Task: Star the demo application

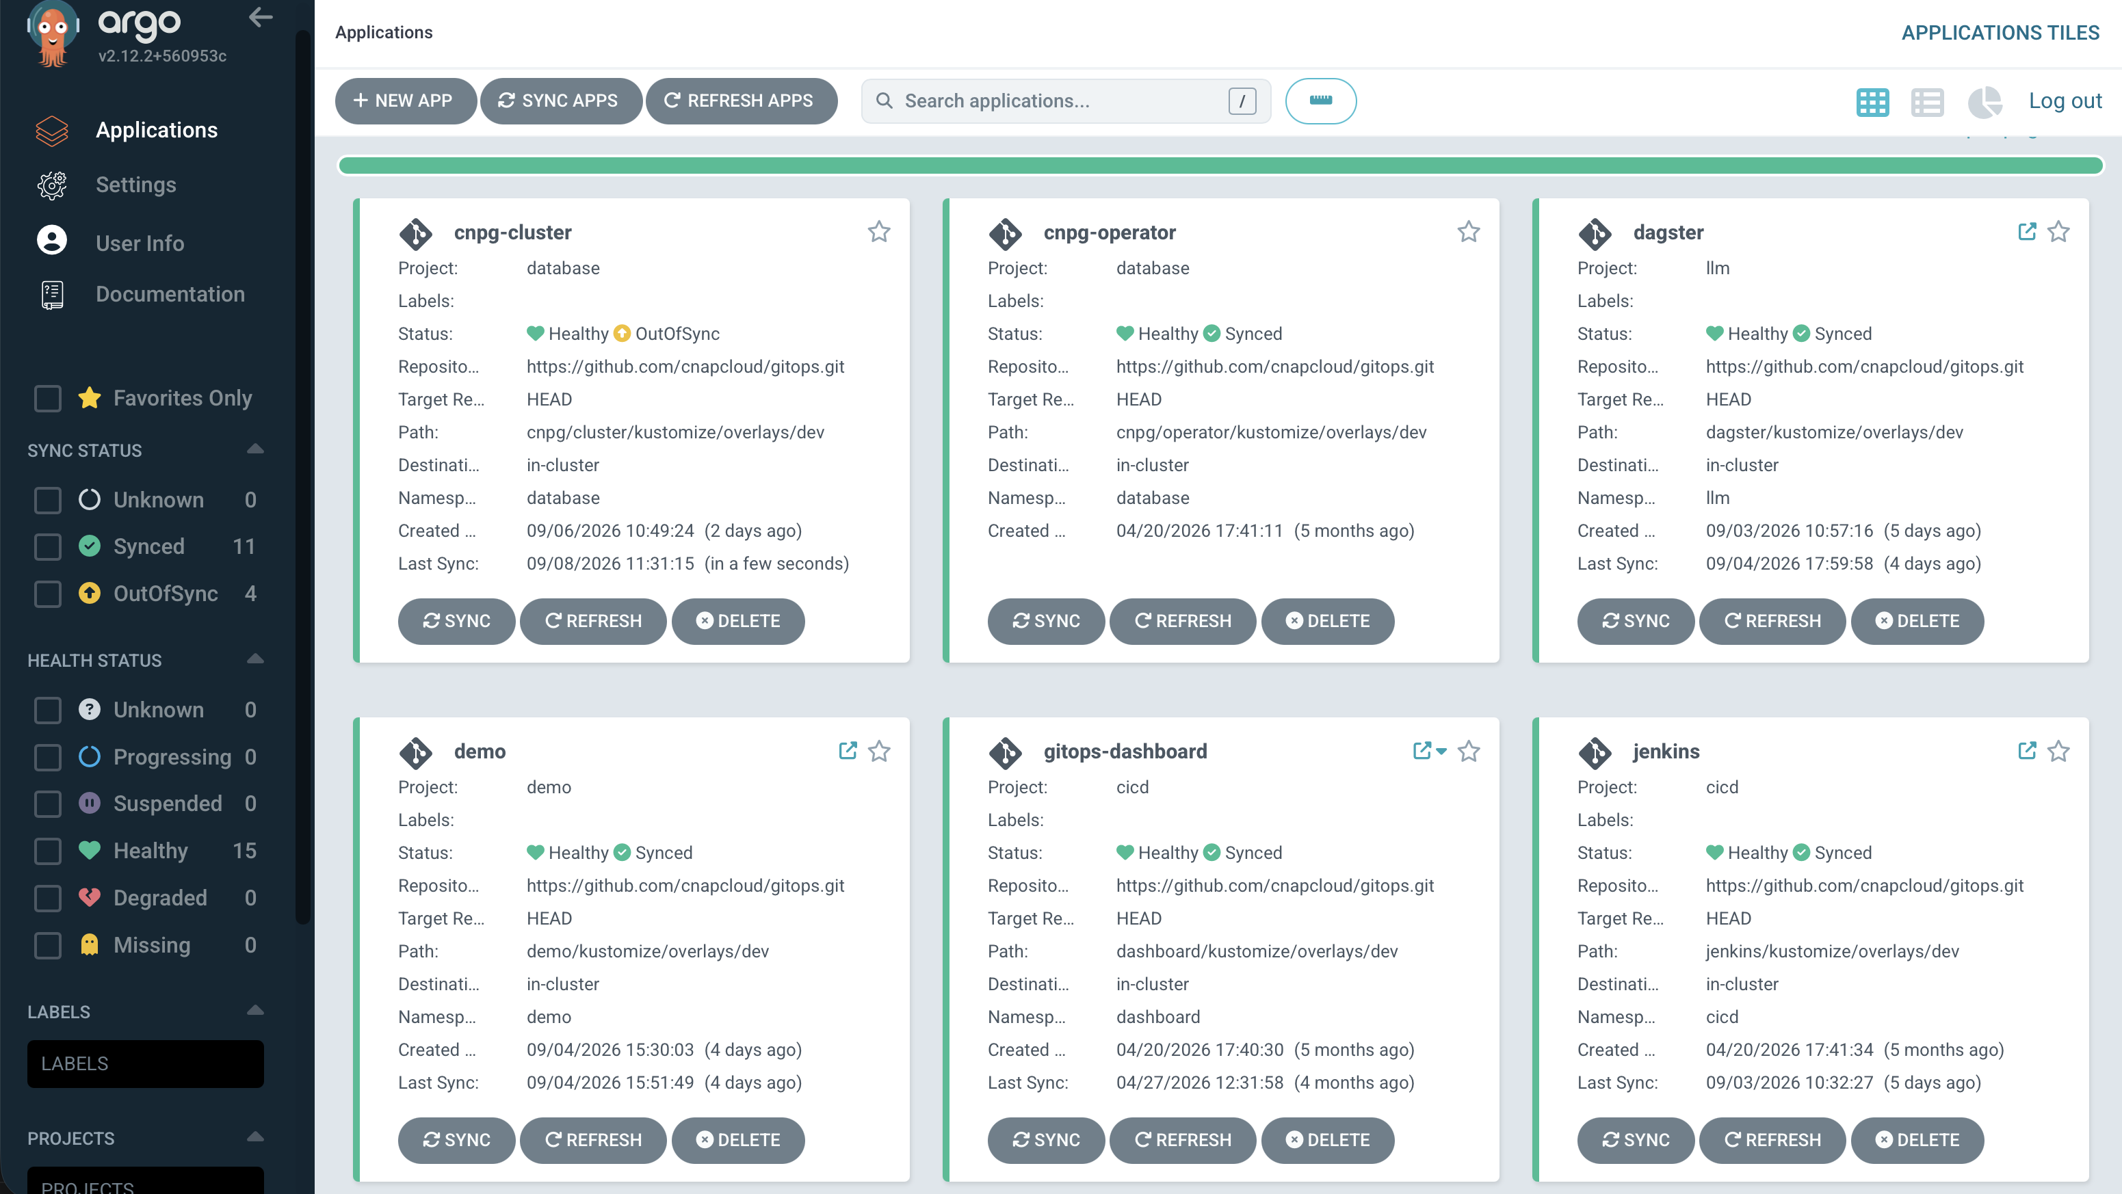Action: coord(879,751)
